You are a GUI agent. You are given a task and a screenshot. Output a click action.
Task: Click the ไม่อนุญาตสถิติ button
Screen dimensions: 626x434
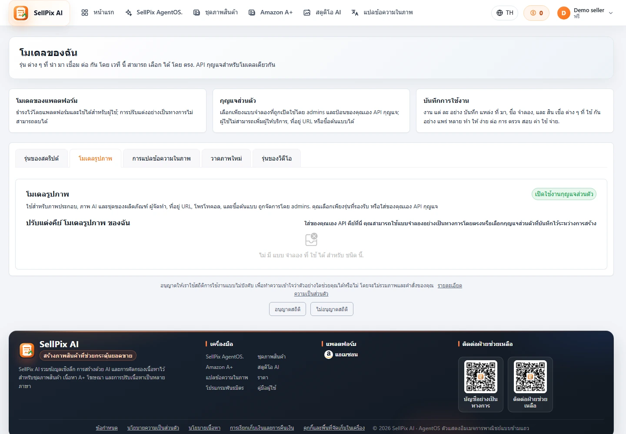click(332, 309)
